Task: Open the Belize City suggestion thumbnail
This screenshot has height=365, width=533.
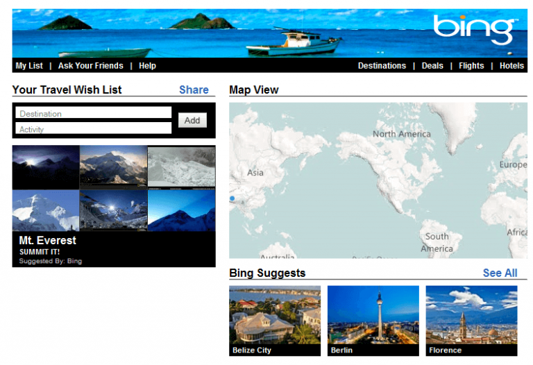Action: [x=275, y=321]
